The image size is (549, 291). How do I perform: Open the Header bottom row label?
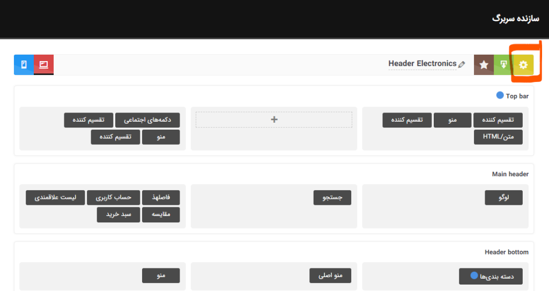pyautogui.click(x=507, y=252)
